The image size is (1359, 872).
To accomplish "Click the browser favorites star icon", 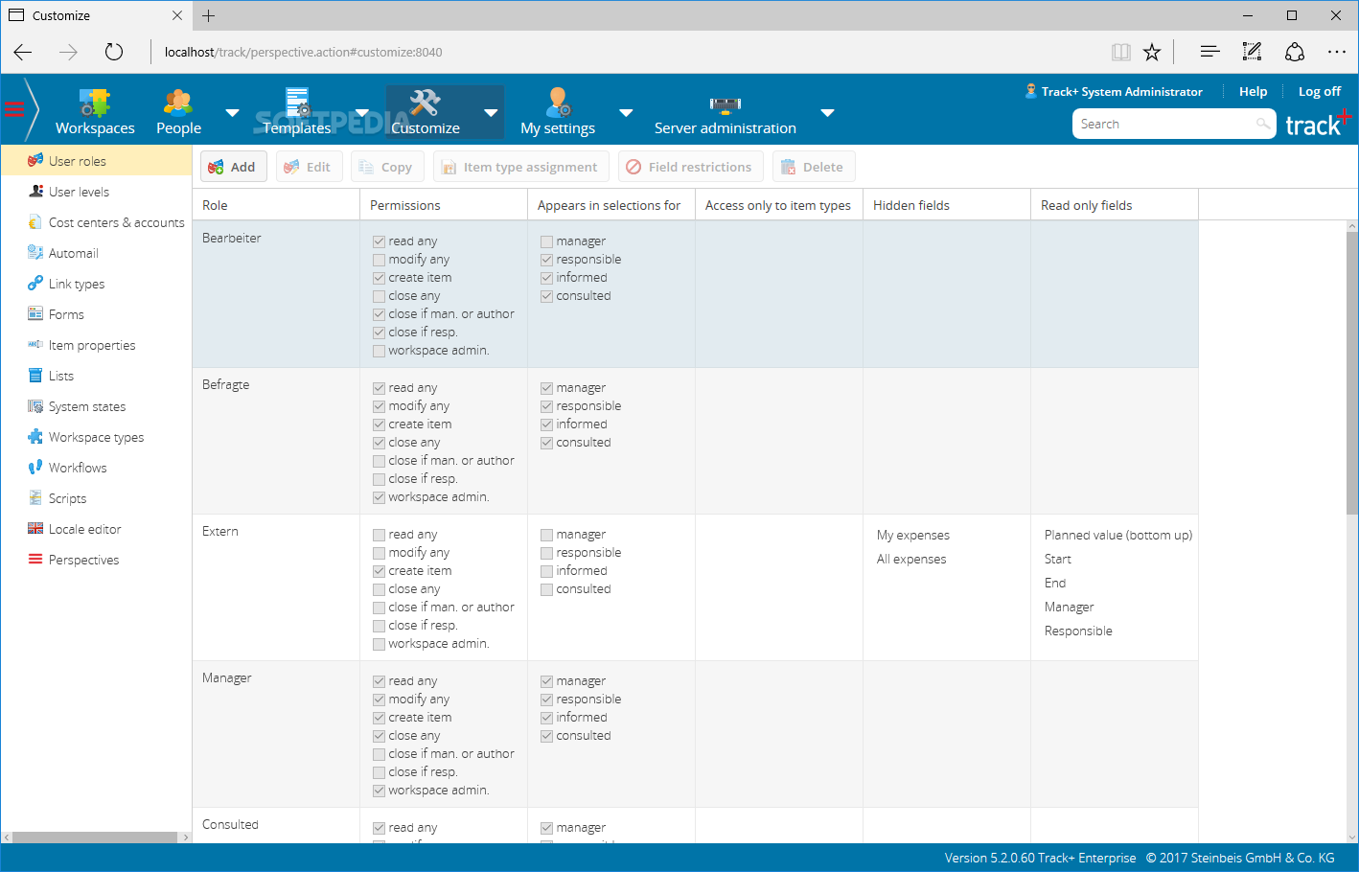I will [1152, 52].
